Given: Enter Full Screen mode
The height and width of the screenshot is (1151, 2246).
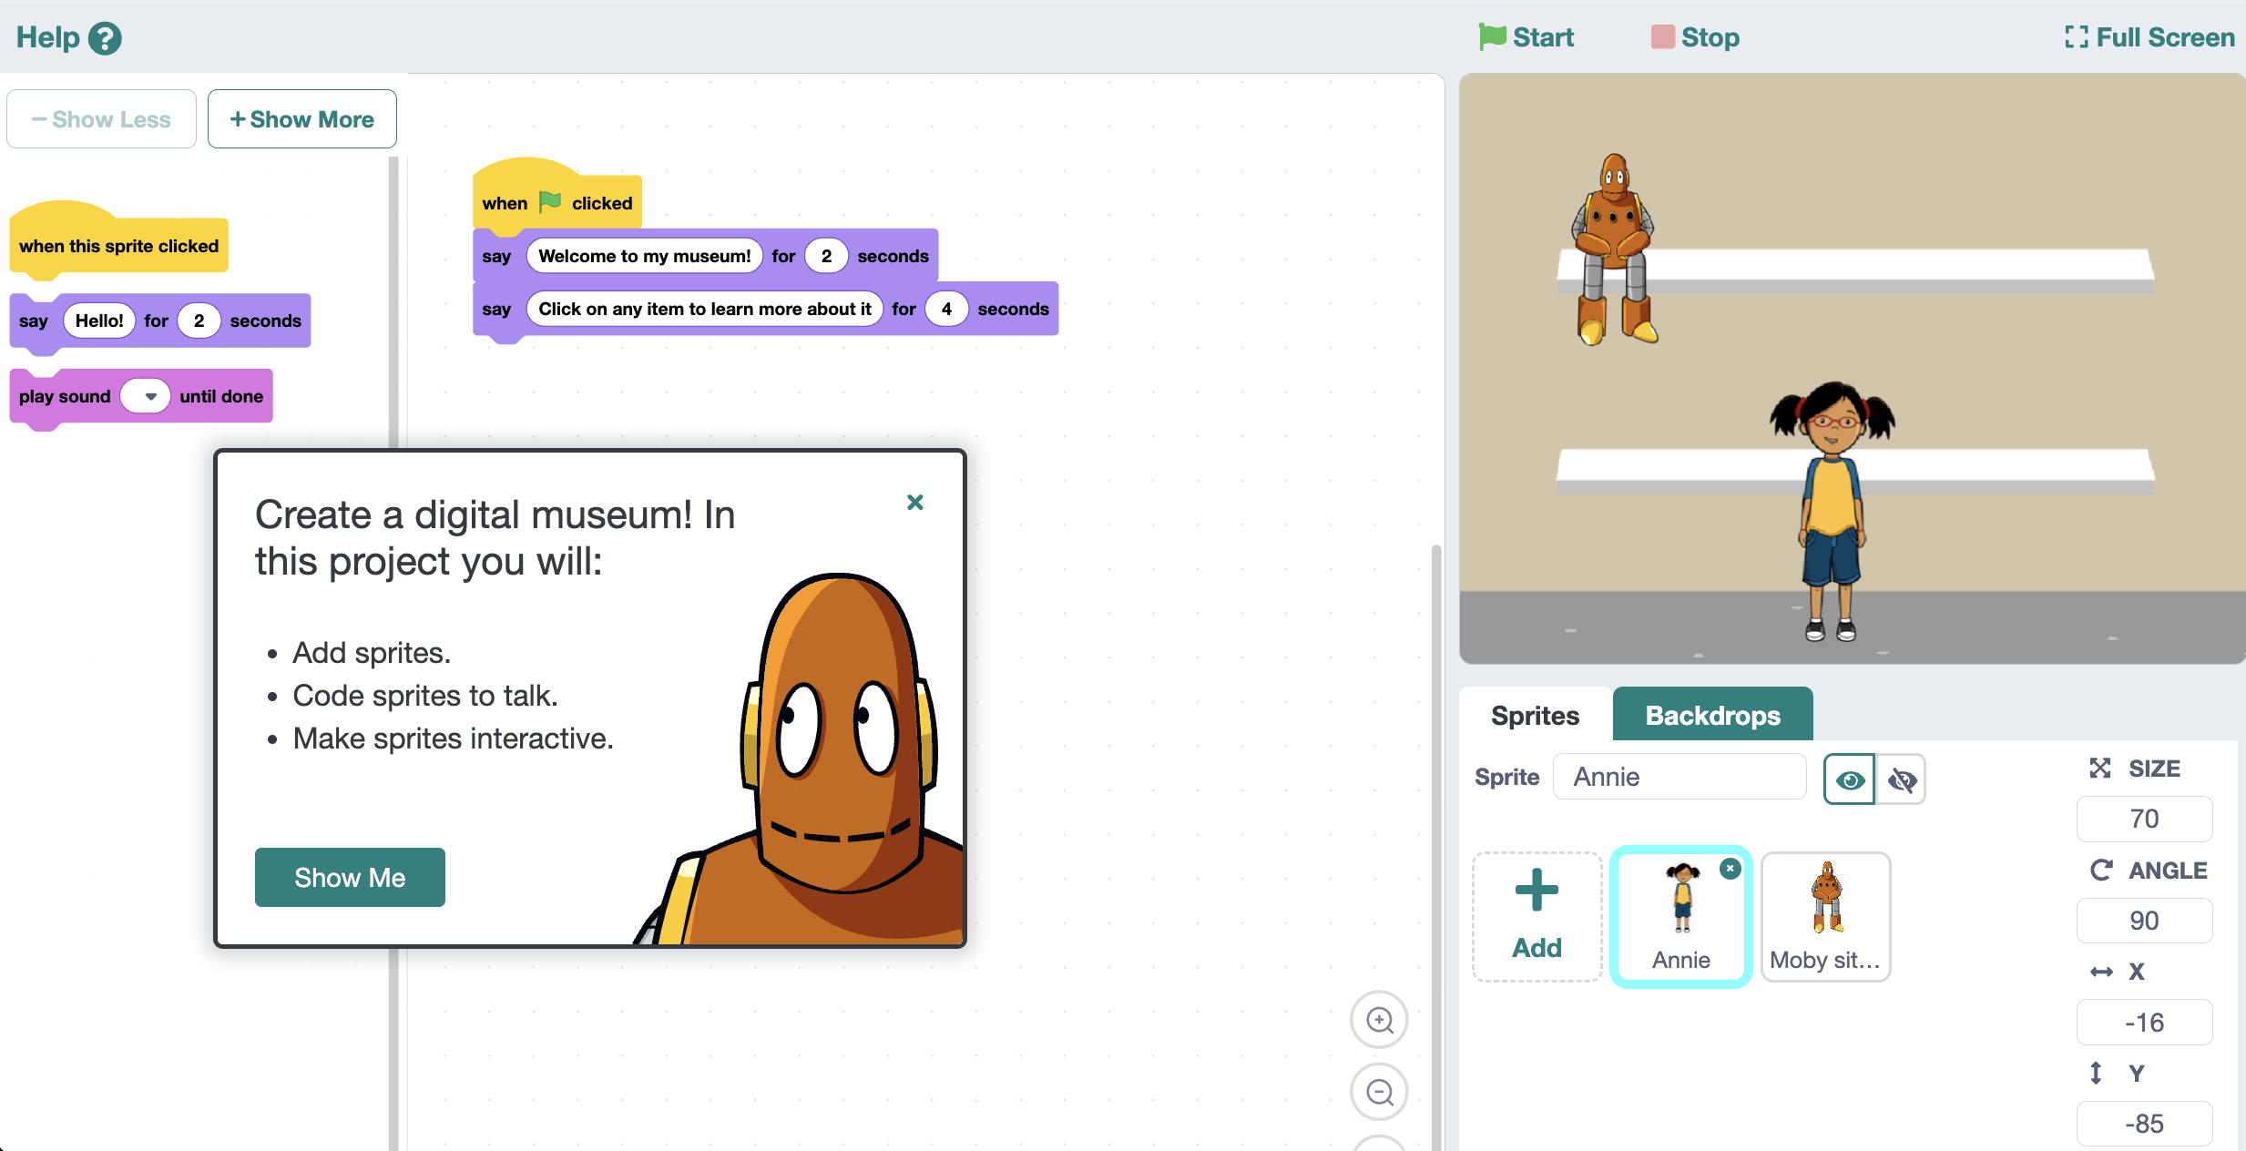Looking at the screenshot, I should pos(2149,37).
